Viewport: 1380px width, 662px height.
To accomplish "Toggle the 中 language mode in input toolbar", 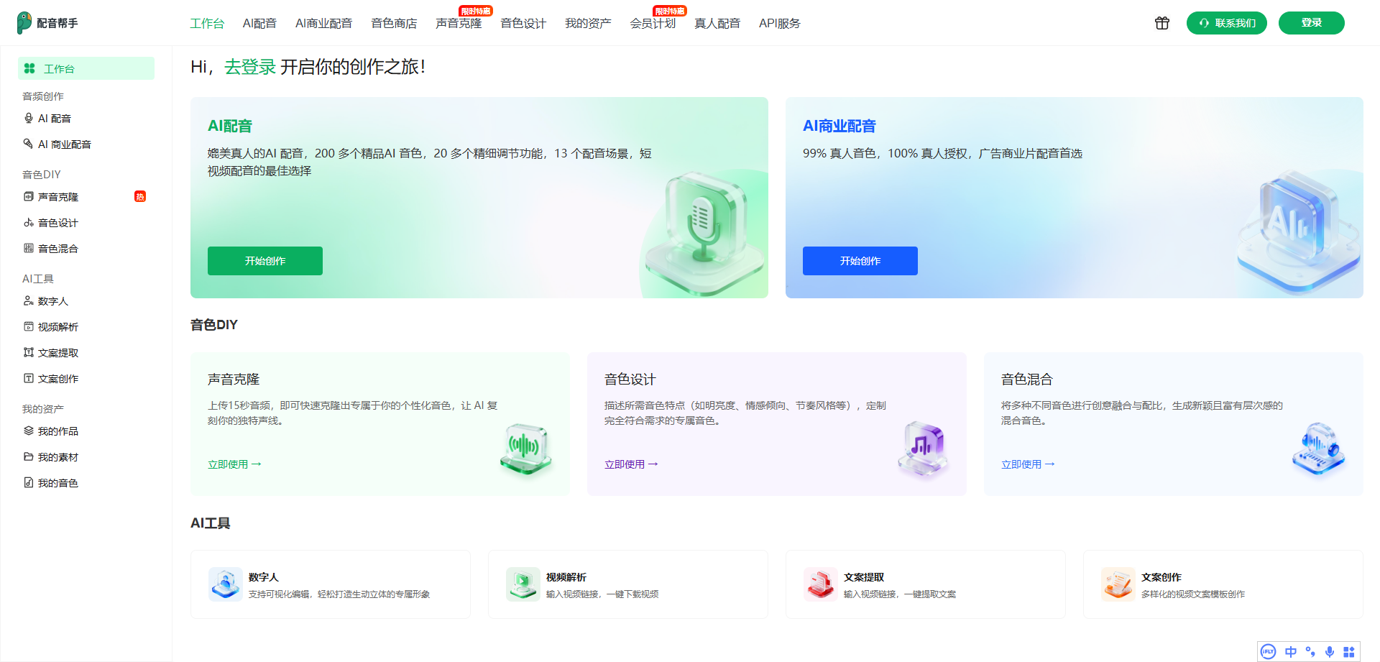I will pos(1291,652).
